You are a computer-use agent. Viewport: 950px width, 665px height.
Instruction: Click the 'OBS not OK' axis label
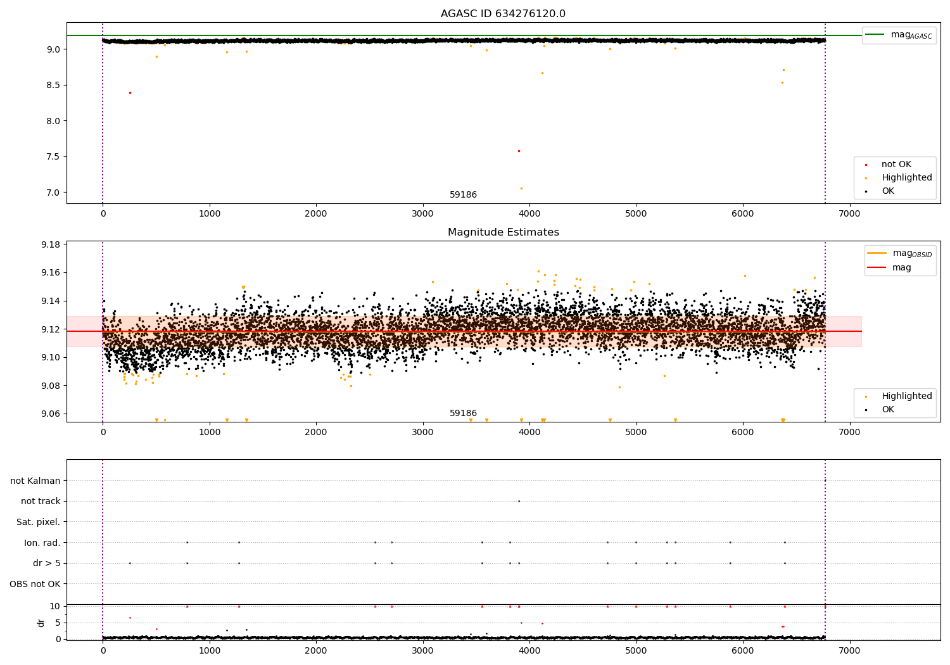click(35, 584)
